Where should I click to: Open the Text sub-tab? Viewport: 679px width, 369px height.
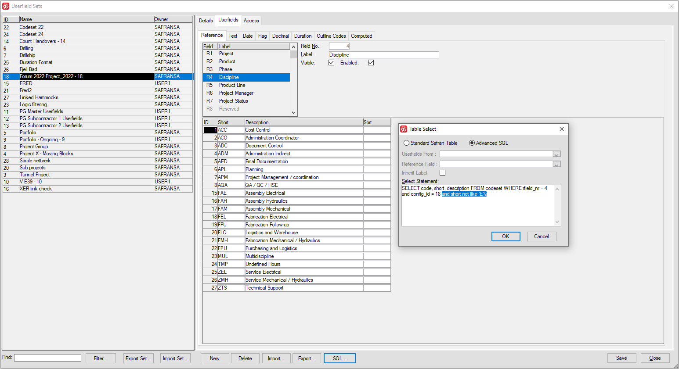coord(233,36)
